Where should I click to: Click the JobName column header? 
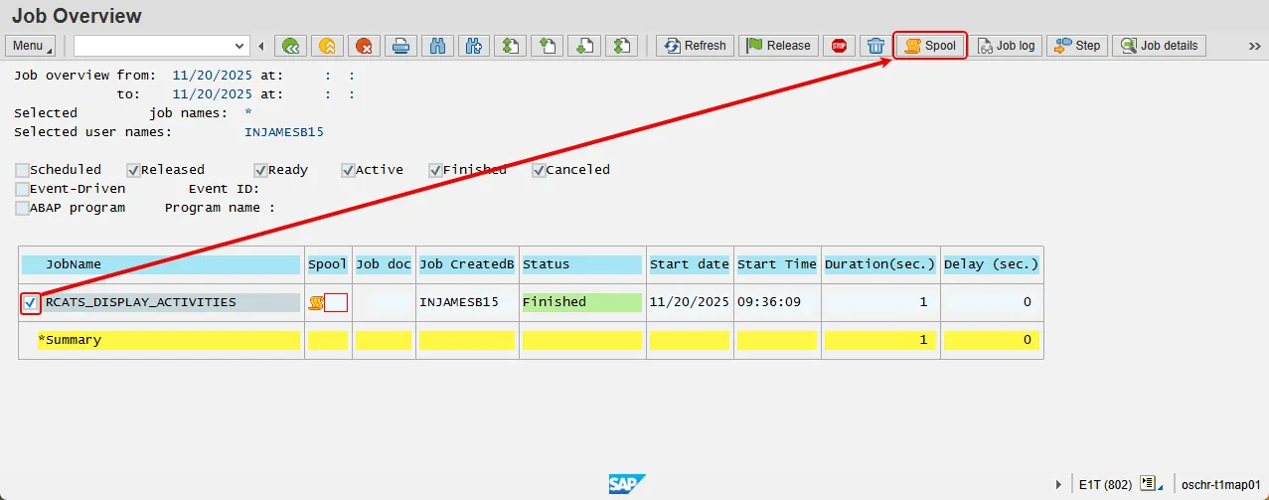pos(161,264)
